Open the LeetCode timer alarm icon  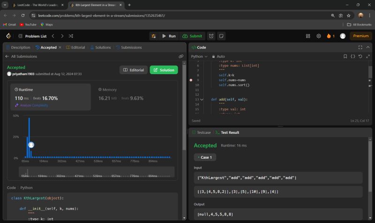(211, 36)
